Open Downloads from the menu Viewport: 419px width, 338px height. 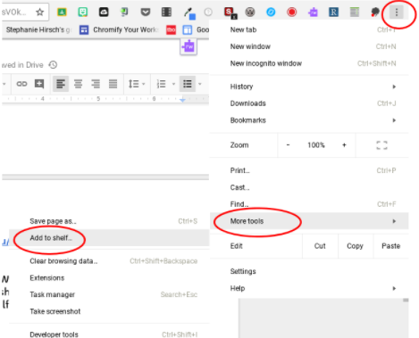309,103
